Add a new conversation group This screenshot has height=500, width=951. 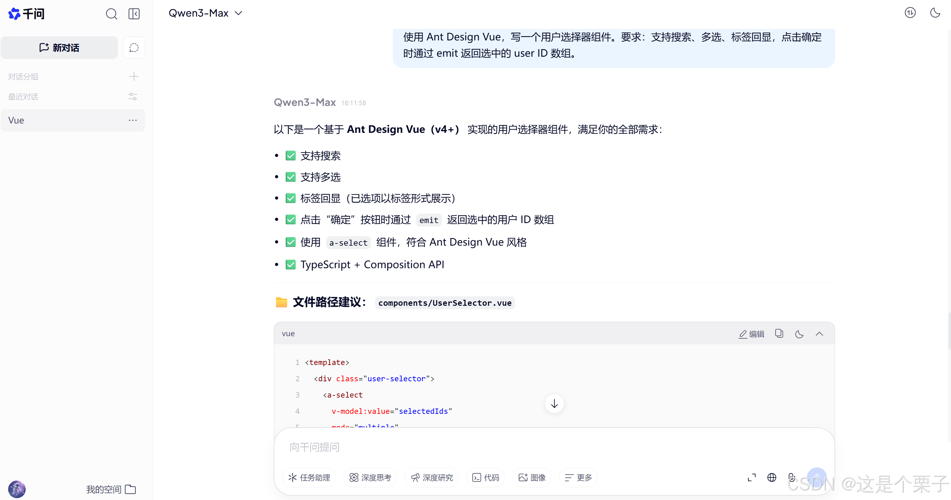tap(134, 76)
